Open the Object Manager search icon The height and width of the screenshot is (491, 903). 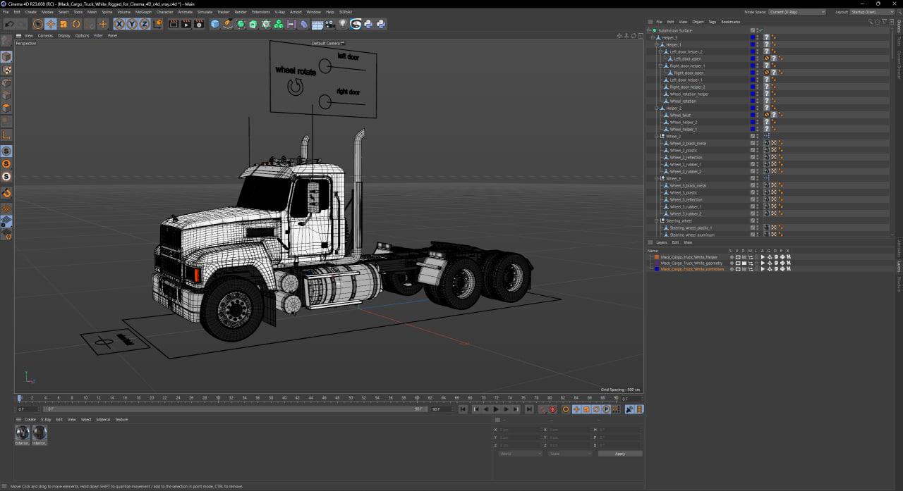click(871, 22)
